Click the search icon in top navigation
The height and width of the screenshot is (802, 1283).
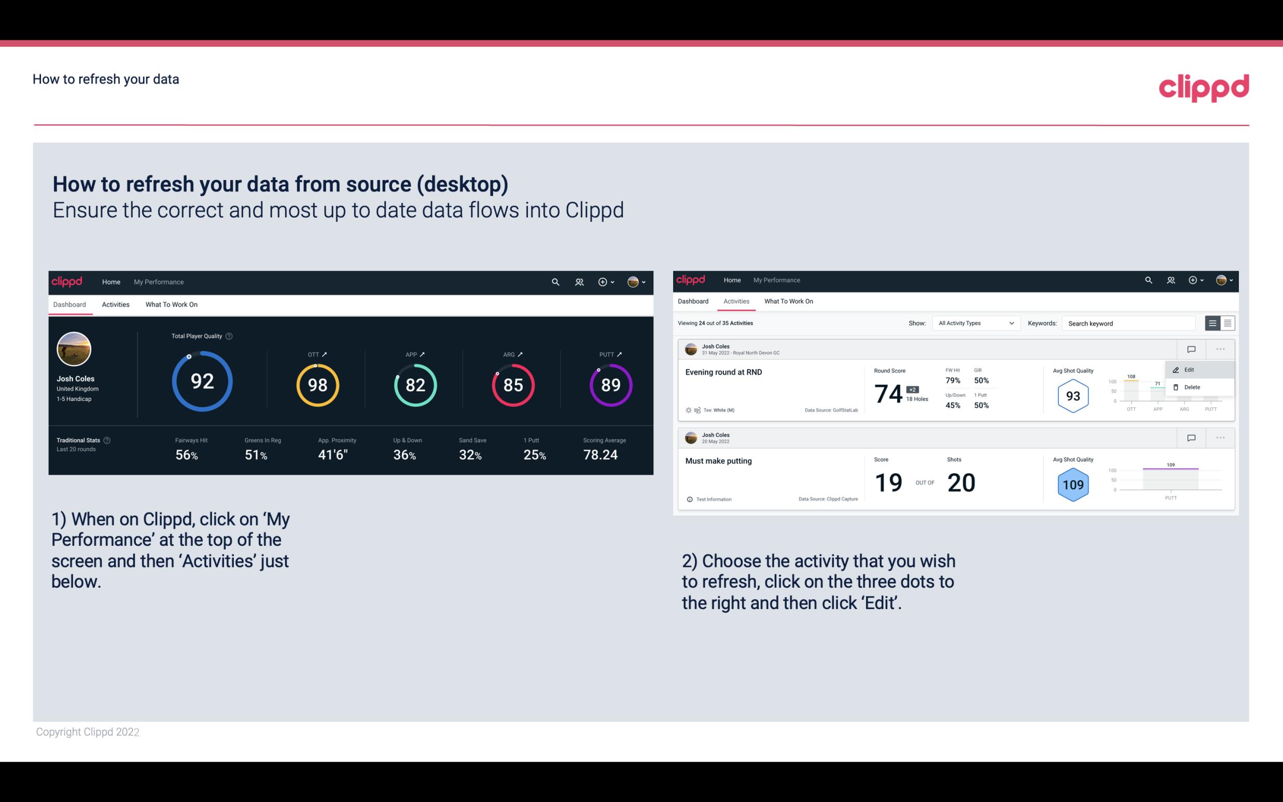(x=554, y=282)
